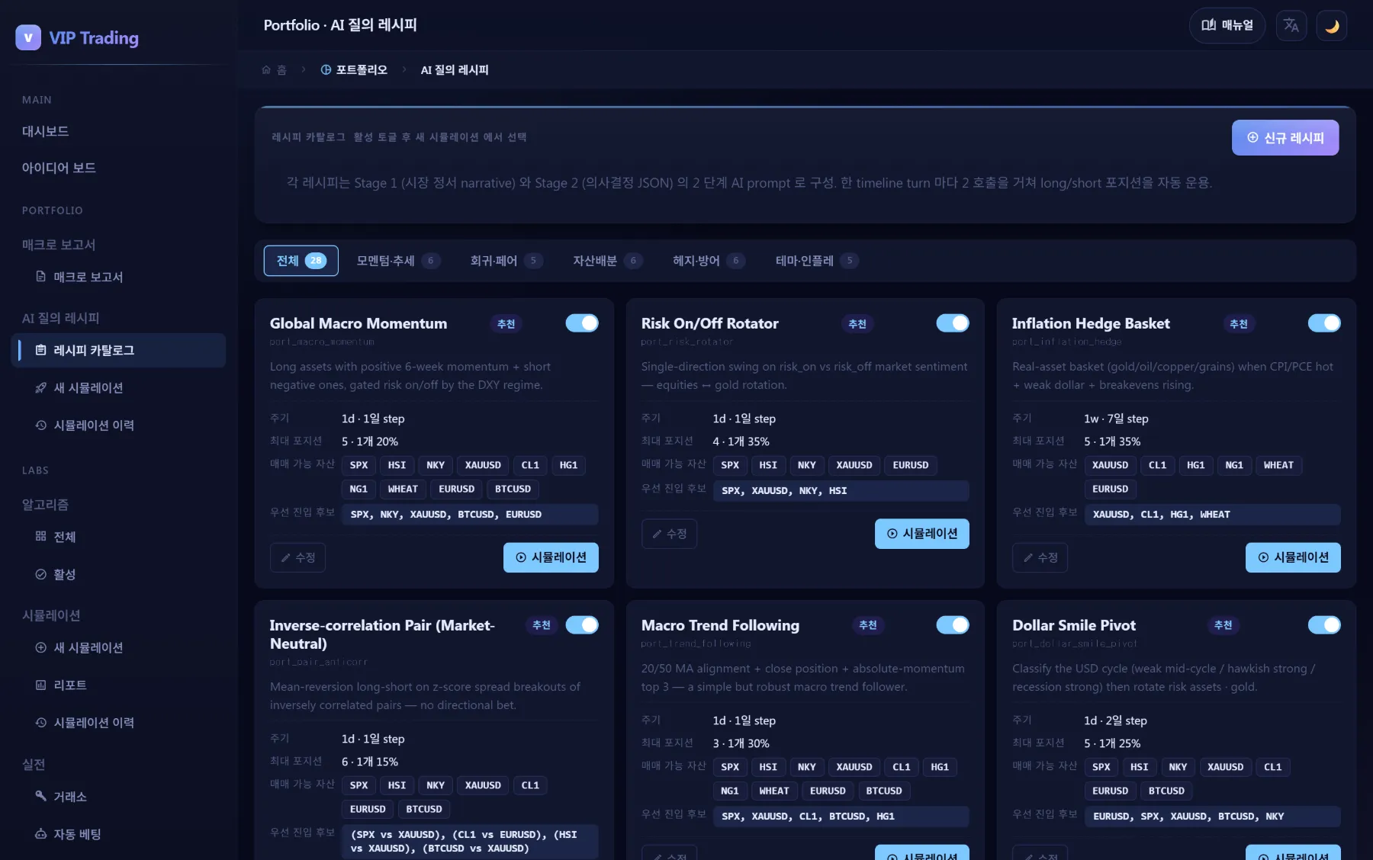
Task: Open 전체 algorithms grid item
Action: (118, 537)
